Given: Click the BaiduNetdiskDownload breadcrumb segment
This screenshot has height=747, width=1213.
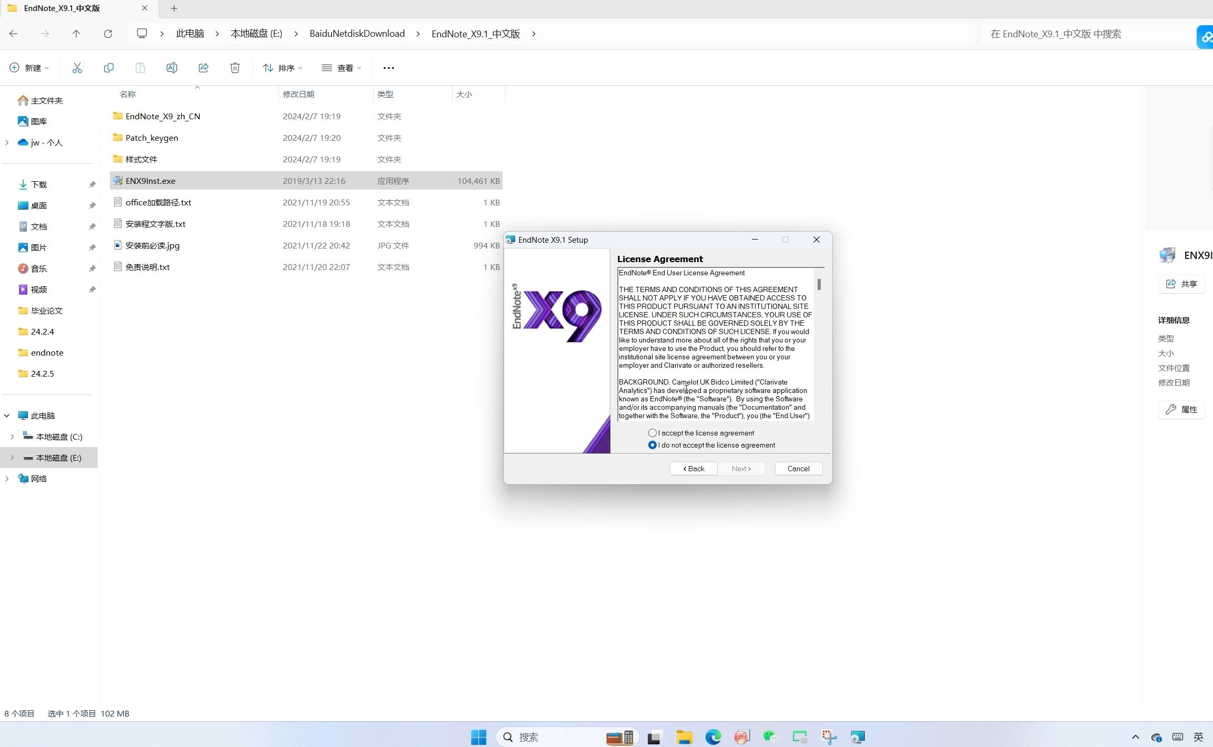Looking at the screenshot, I should pyautogui.click(x=357, y=34).
